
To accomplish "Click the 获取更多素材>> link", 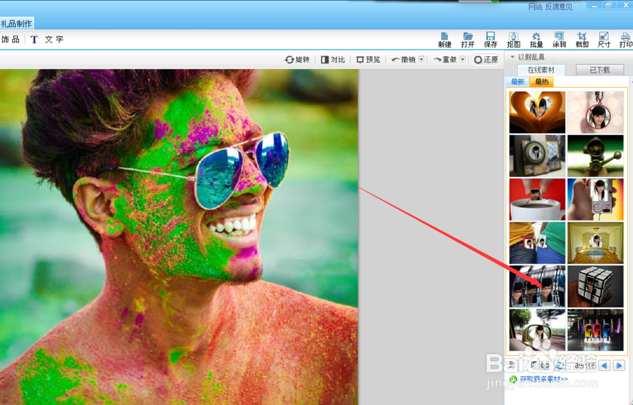I will [x=543, y=379].
